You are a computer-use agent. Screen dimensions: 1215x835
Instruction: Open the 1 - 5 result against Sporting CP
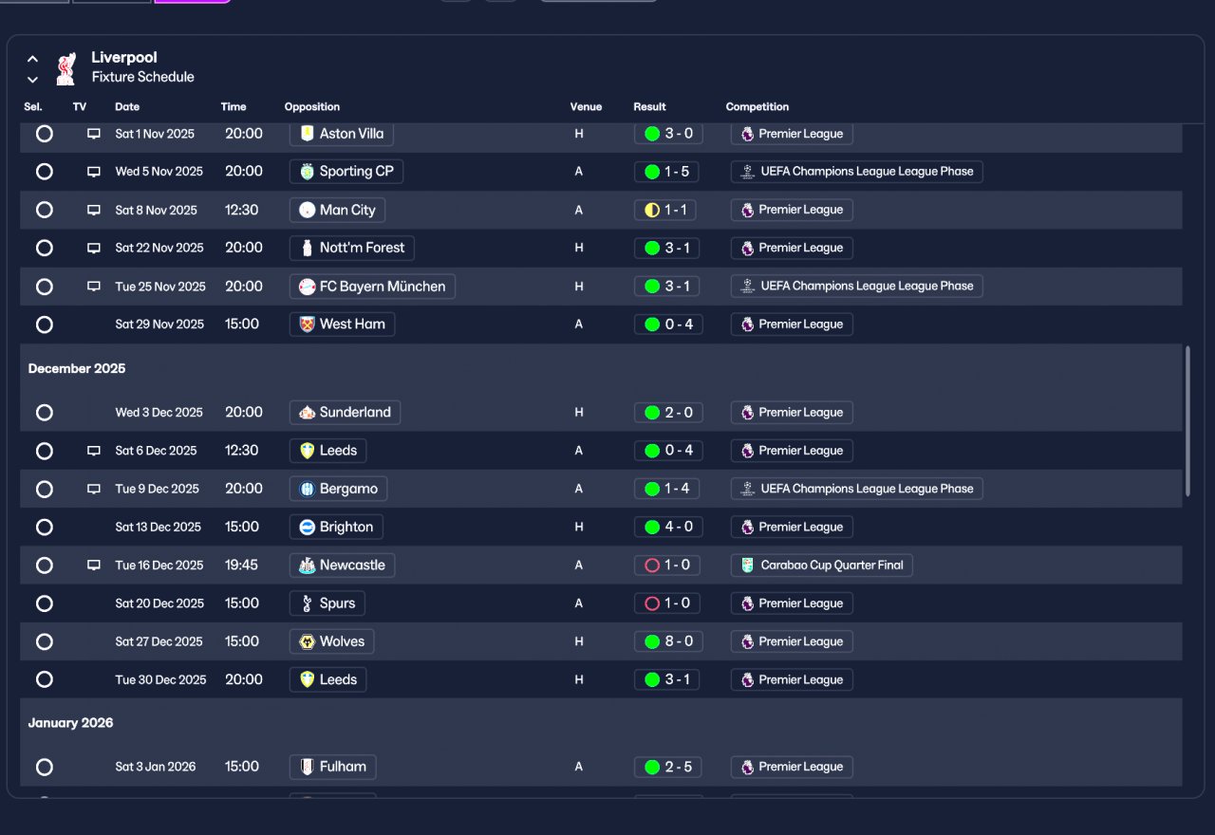pos(668,172)
